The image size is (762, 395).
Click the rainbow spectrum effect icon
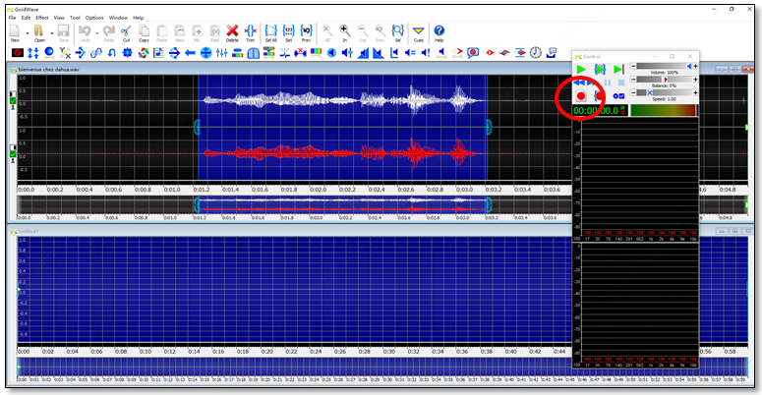[316, 52]
